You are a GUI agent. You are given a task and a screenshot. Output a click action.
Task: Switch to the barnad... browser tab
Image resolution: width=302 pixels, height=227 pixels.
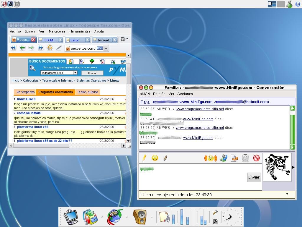pyautogui.click(x=105, y=40)
